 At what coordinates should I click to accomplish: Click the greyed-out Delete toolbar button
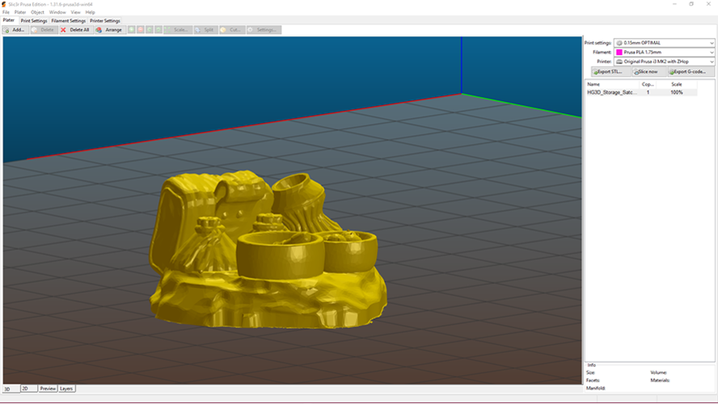click(x=44, y=30)
